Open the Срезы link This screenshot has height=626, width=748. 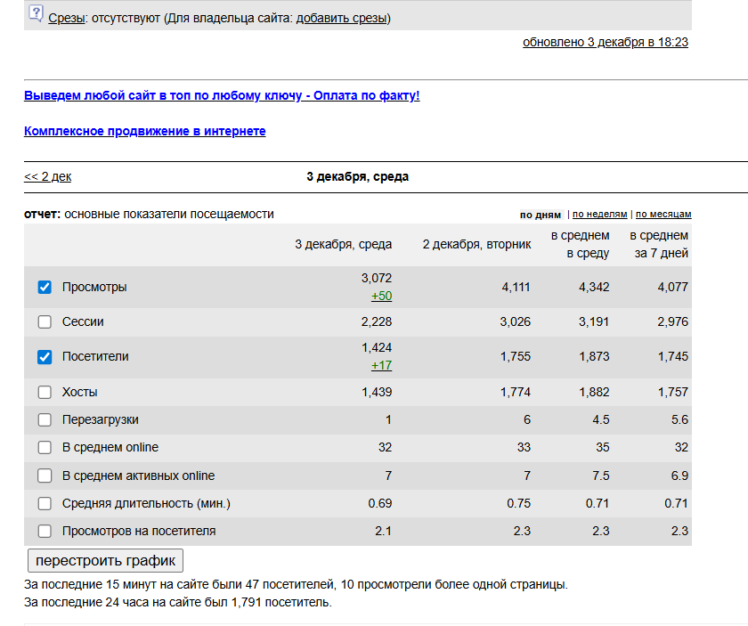coord(67,18)
